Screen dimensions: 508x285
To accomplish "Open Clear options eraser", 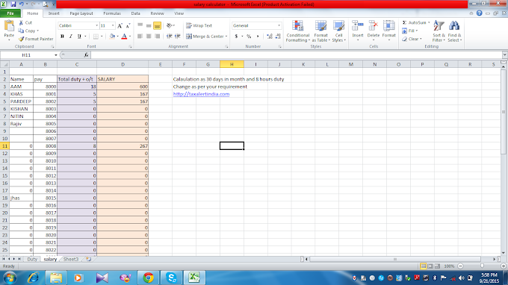I will 412,39.
